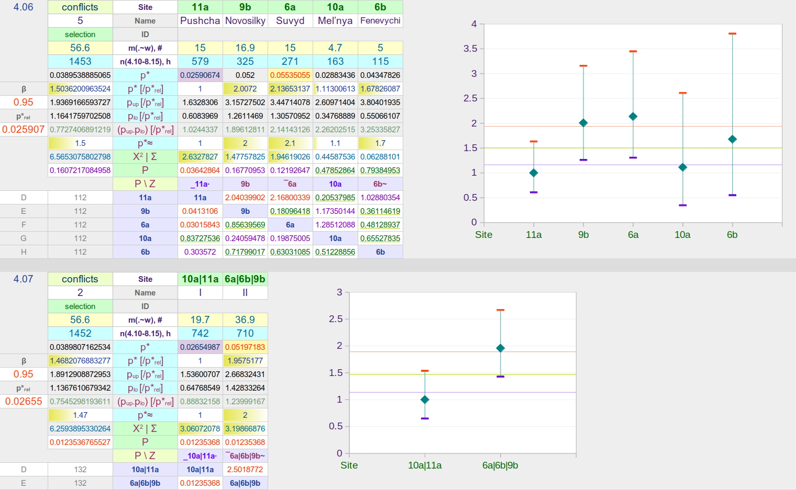Select the purple lower-bound marker for 10a in upper chart
The width and height of the screenshot is (796, 490).
[682, 205]
